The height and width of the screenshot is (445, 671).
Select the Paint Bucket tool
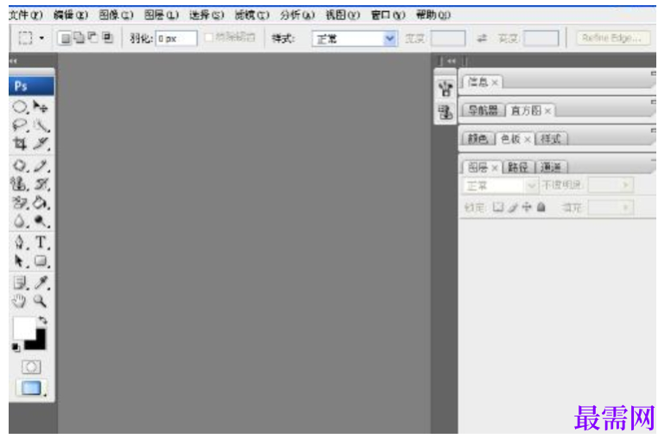pos(42,202)
